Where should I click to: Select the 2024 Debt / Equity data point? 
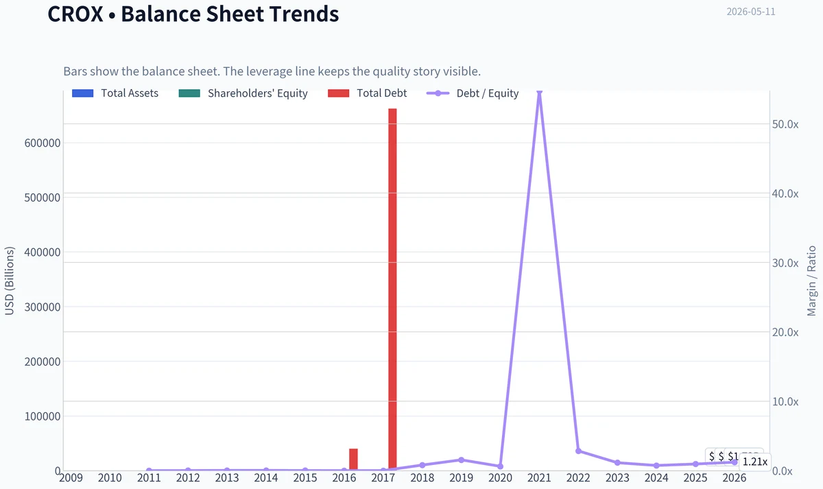(x=656, y=466)
